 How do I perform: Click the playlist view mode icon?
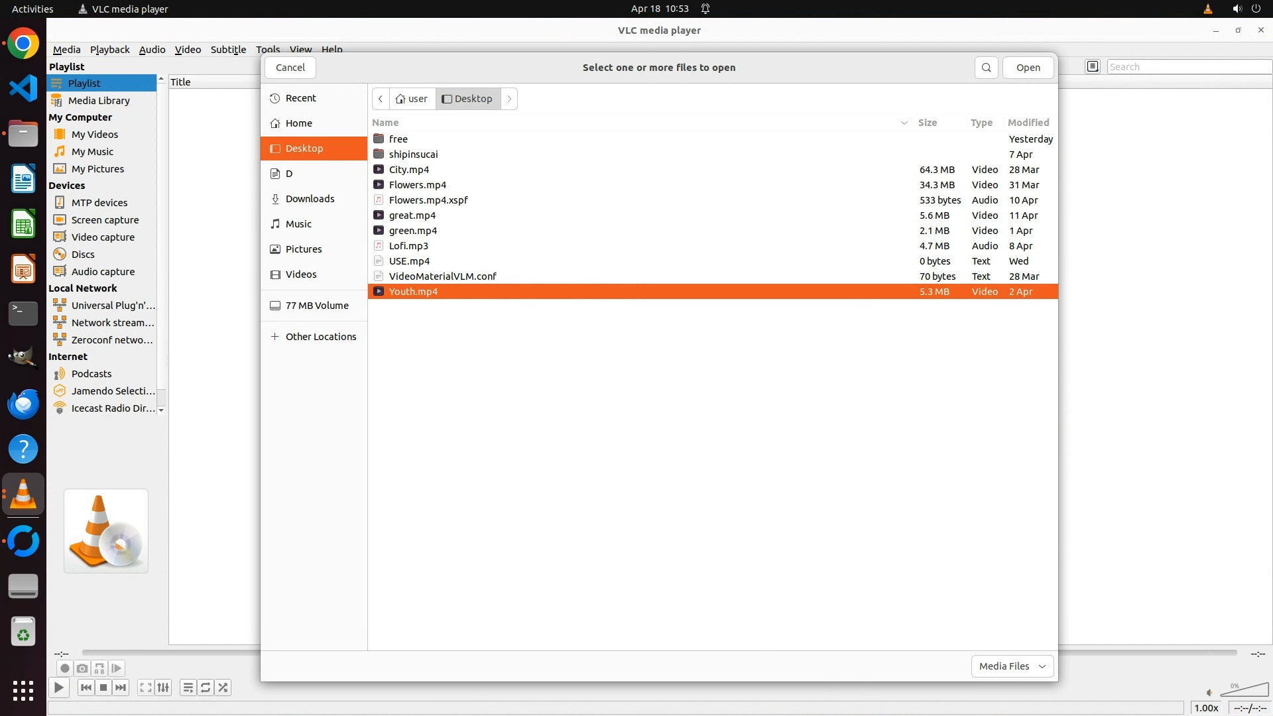(x=1093, y=66)
